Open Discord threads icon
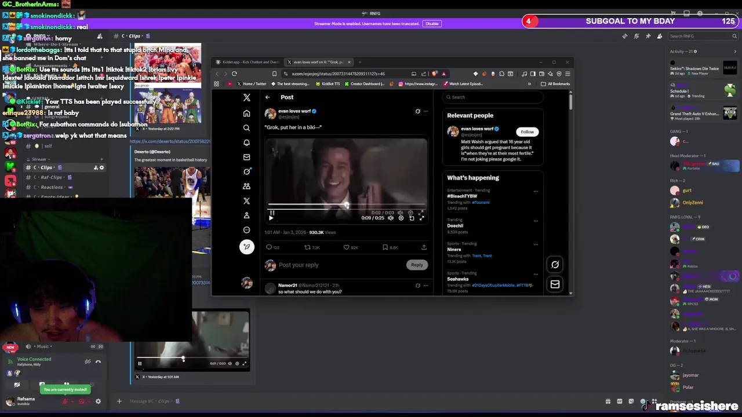Image resolution: width=742 pixels, height=417 pixels. pos(625,36)
